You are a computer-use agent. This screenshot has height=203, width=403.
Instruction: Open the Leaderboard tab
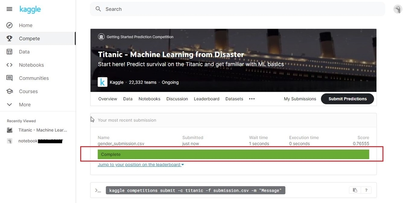pyautogui.click(x=207, y=99)
